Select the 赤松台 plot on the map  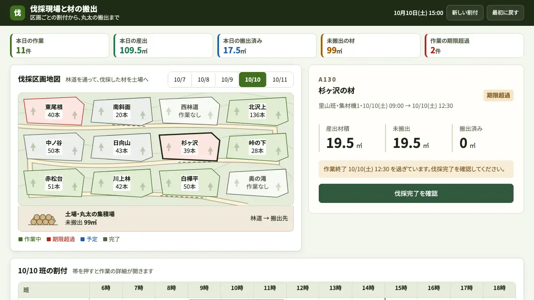click(x=54, y=182)
